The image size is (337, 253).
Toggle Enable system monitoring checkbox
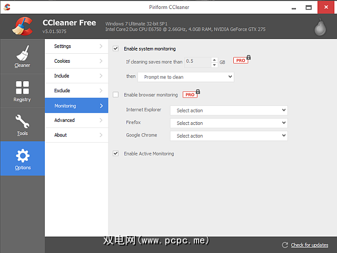116,48
